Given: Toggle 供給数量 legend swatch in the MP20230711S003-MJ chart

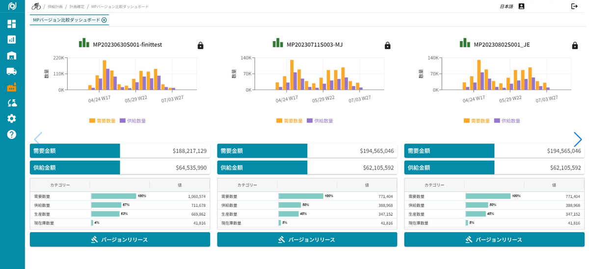Looking at the screenshot, I should point(310,121).
